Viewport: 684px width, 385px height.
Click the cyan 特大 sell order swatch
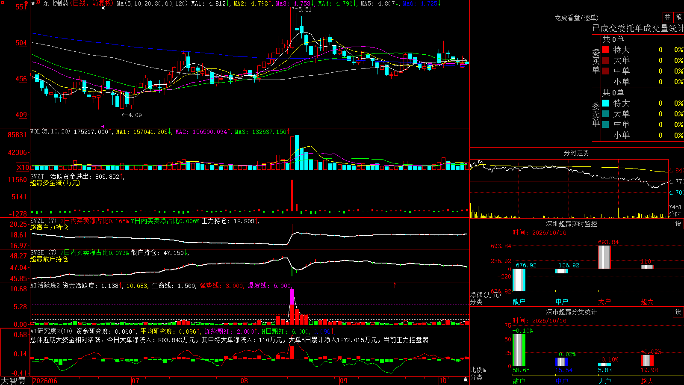click(605, 103)
